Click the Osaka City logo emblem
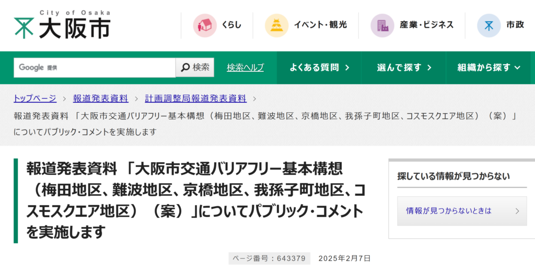The width and height of the screenshot is (535, 274). (x=24, y=28)
